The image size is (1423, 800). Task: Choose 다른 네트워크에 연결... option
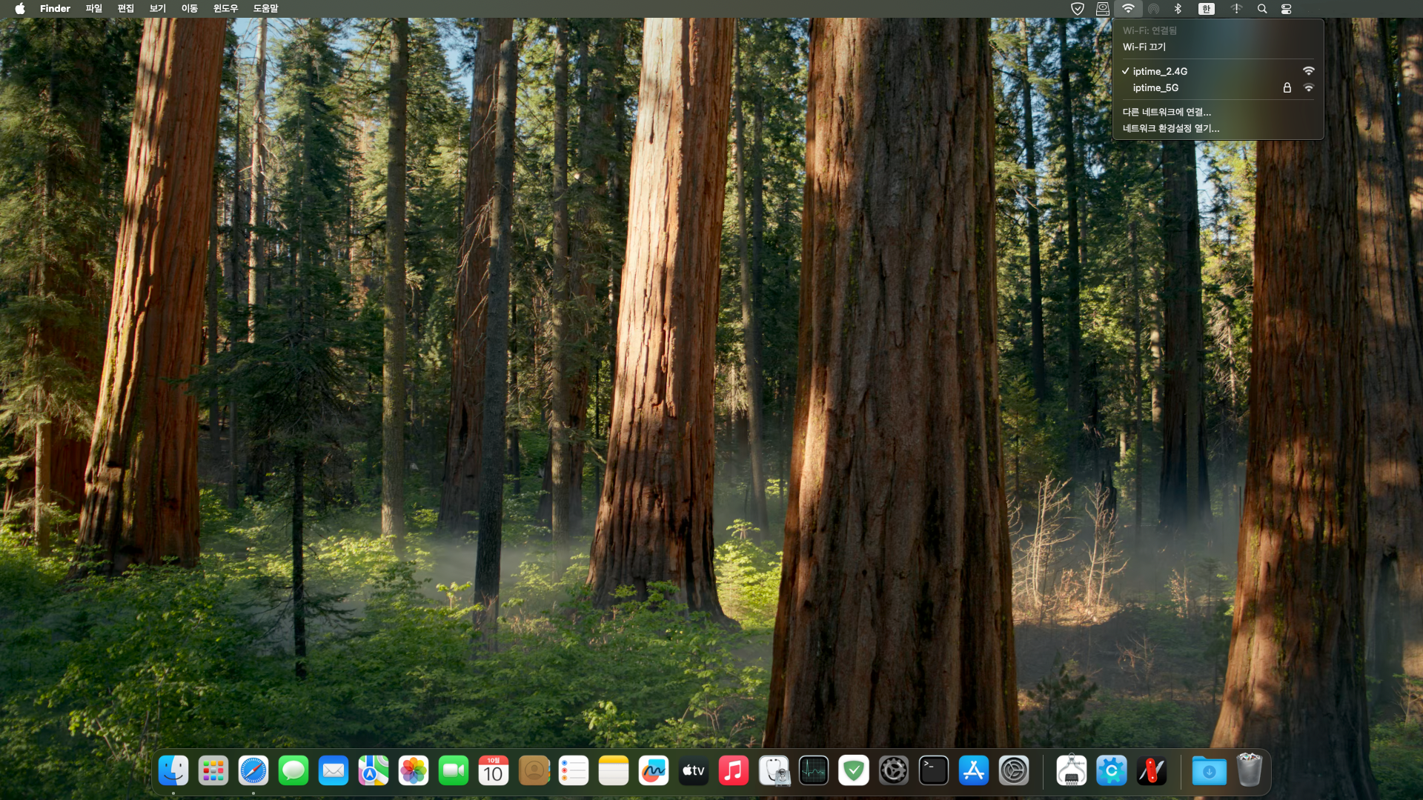coord(1218,112)
